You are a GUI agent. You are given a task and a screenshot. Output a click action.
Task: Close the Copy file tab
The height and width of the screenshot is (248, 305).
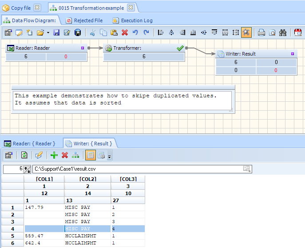coord(37,8)
